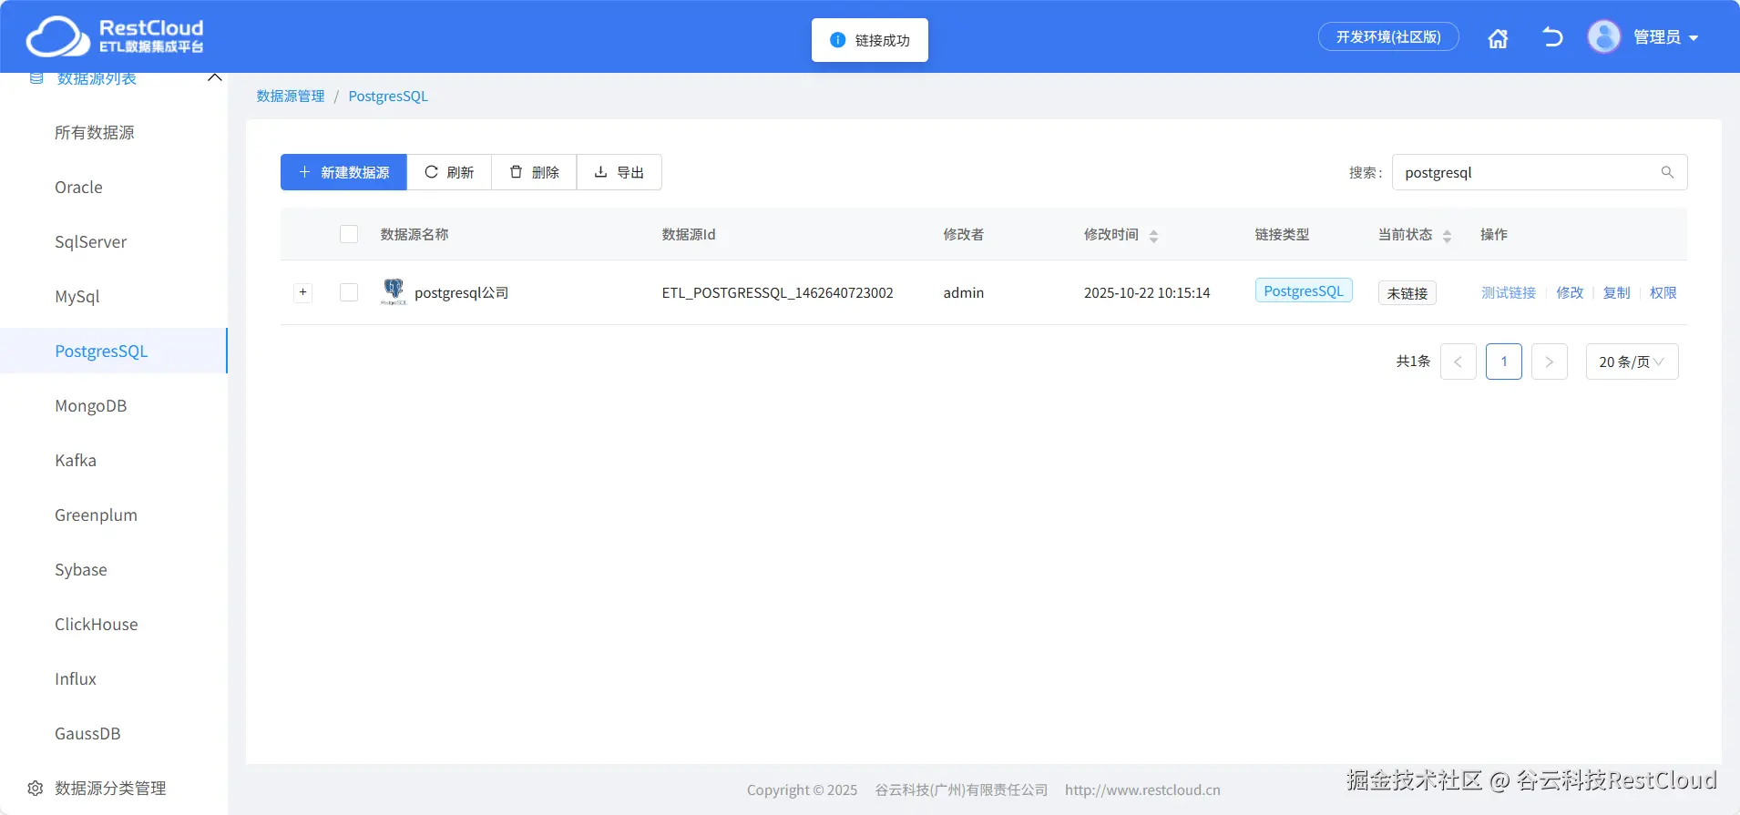Click the postgresql公司 data source name
Image resolution: width=1740 pixels, height=815 pixels.
pos(462,292)
